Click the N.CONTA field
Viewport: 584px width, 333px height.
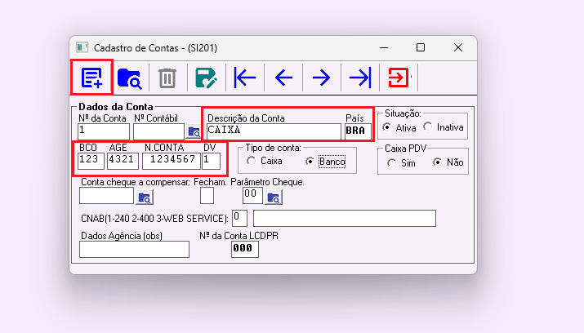tap(172, 161)
